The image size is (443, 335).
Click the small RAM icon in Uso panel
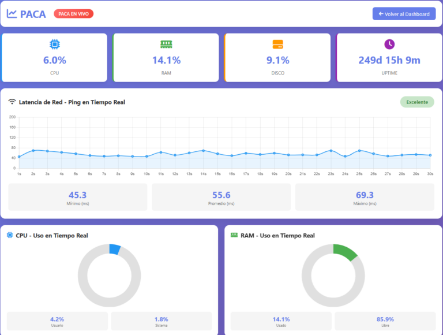pos(234,236)
